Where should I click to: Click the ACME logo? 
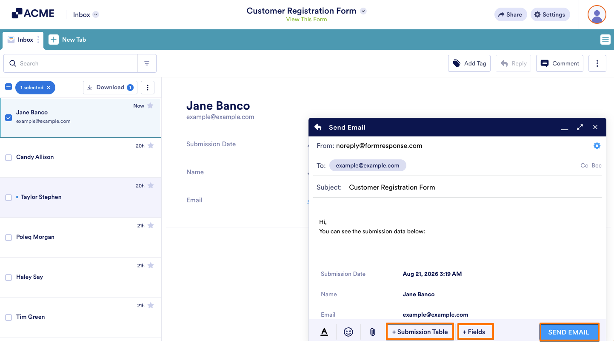33,14
